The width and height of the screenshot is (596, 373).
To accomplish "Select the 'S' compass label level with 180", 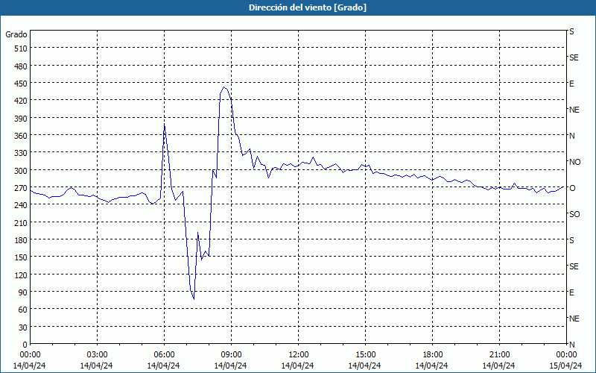I will pos(571,240).
